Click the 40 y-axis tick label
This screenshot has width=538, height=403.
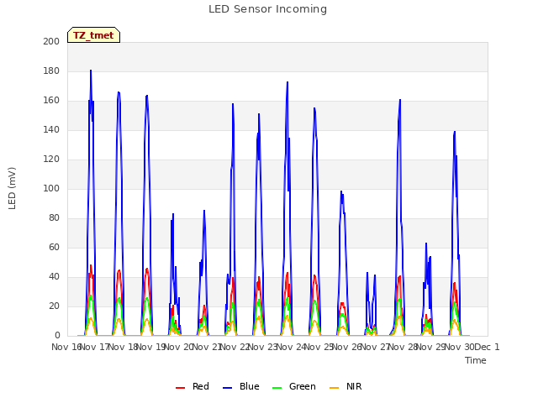click(54, 276)
